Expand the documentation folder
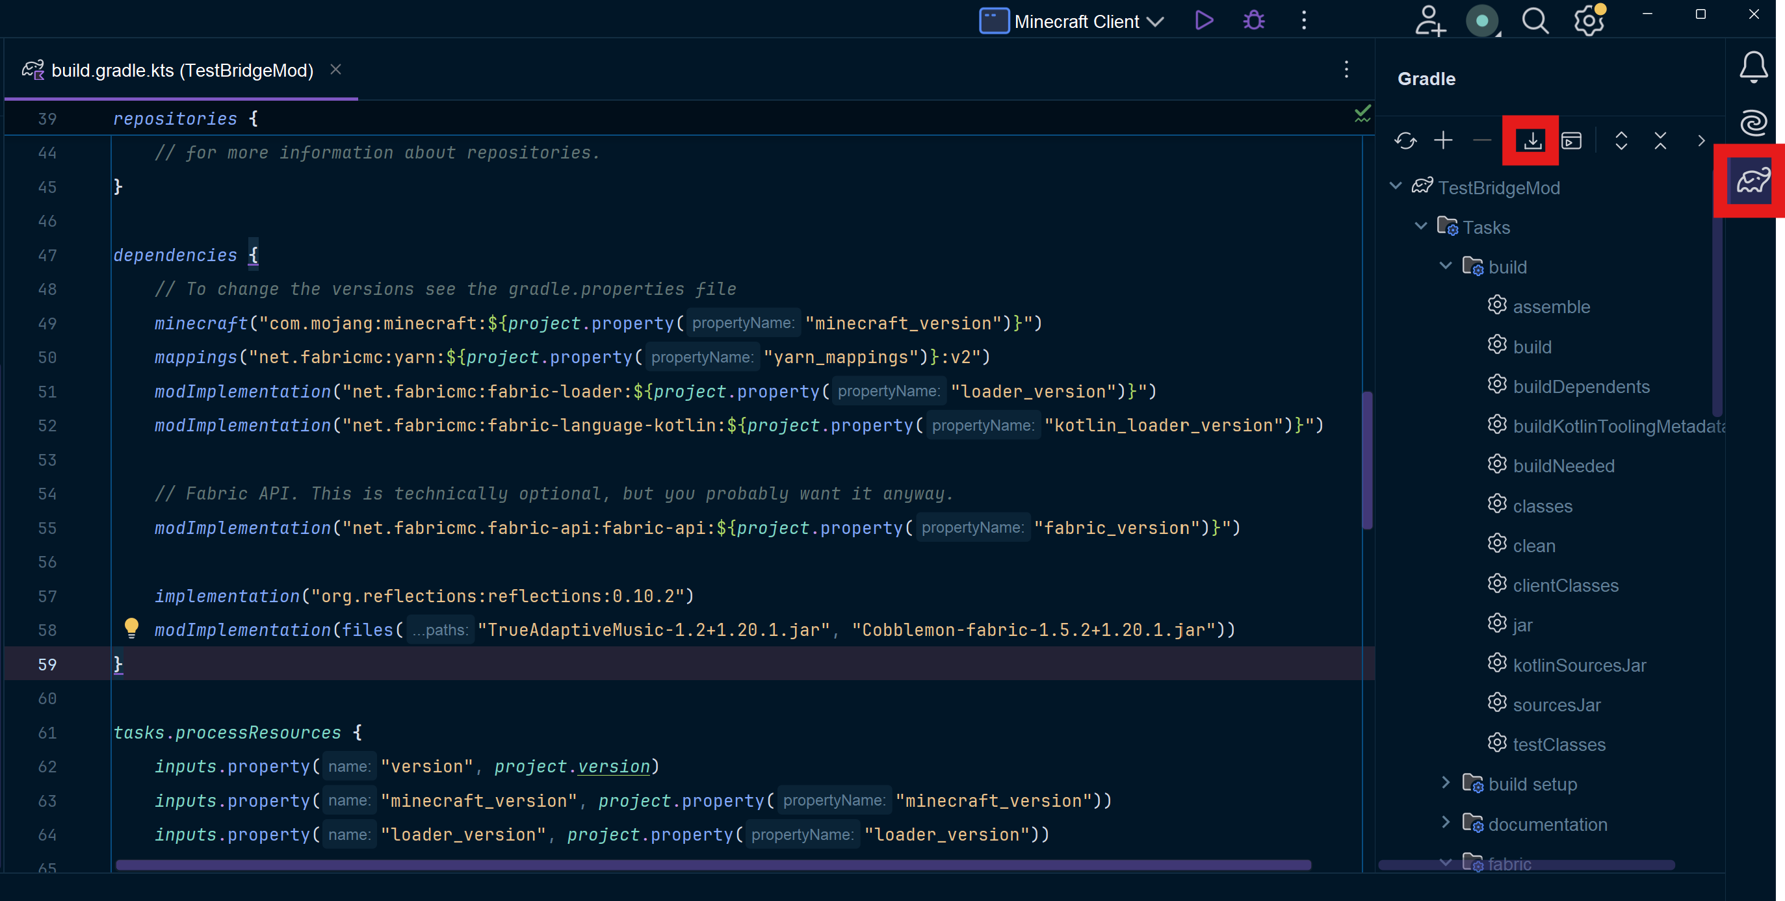The width and height of the screenshot is (1785, 901). 1446,822
